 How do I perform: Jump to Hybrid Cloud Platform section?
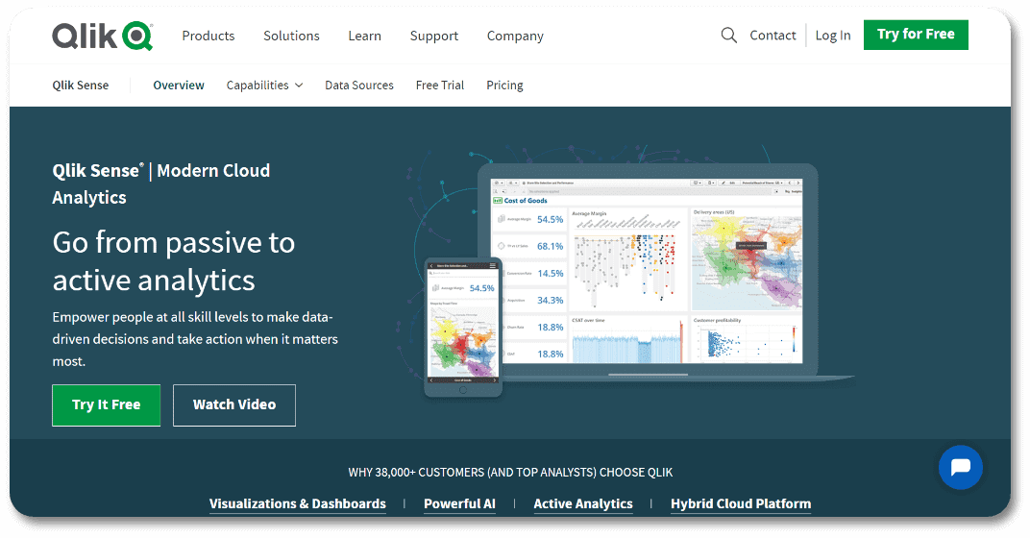(741, 503)
